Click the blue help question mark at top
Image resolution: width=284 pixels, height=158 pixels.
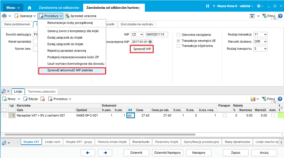click(x=280, y=16)
